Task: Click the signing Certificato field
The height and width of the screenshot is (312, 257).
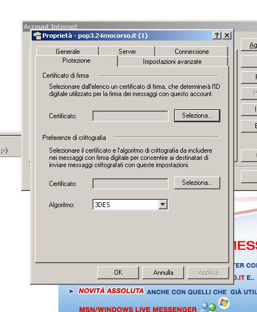Action: [130, 116]
